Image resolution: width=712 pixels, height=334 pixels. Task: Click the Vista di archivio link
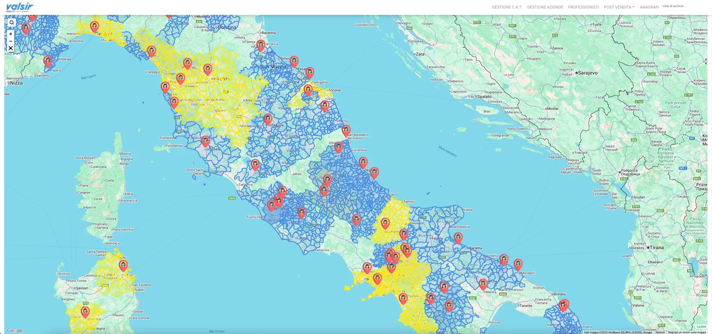(x=673, y=6)
